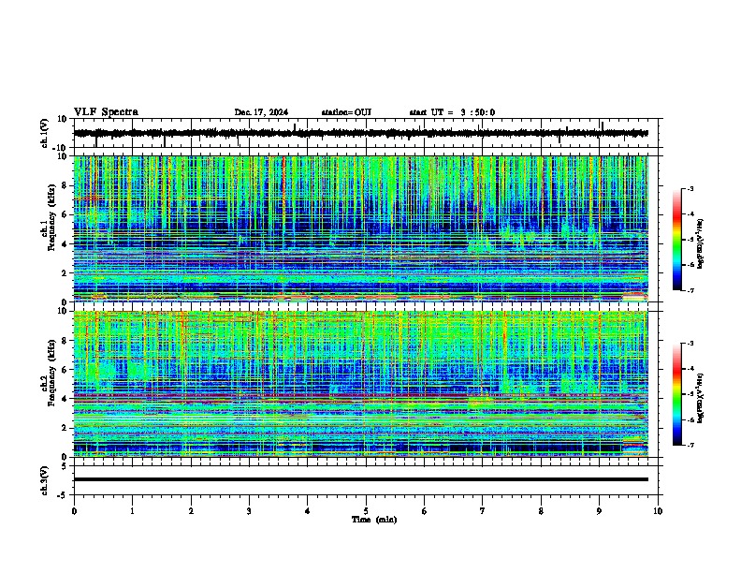Viewport: 741px width, 573px height.
Task: Click the upper color bar log(PSD) label
Action: coord(700,243)
